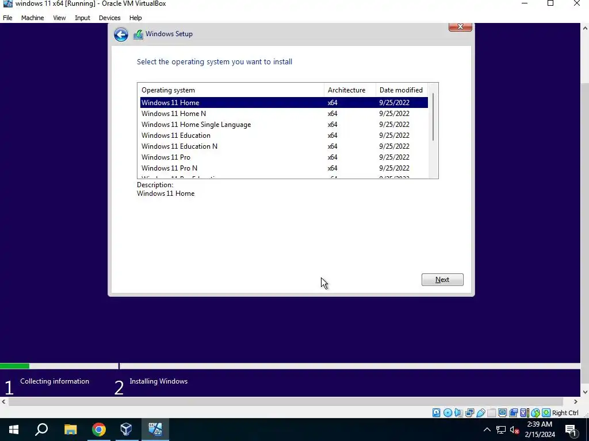Click the Operating system column header
Screen dimensions: 589x441
coord(231,90)
